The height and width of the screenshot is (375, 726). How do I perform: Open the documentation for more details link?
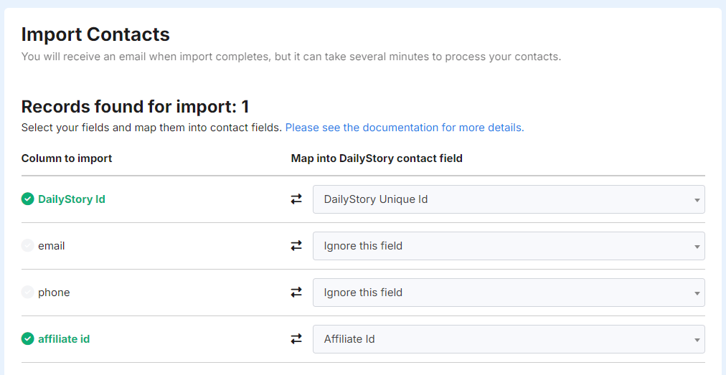coord(405,128)
